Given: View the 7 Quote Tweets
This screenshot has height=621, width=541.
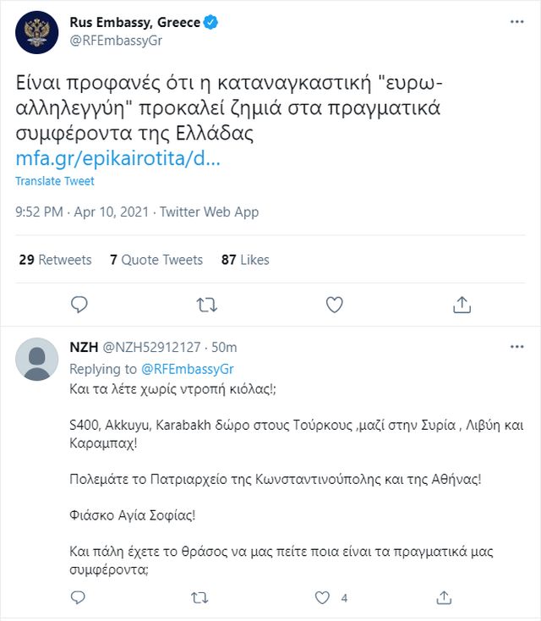Looking at the screenshot, I should click(156, 260).
